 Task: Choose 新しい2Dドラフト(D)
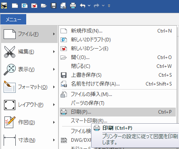tap(118, 40)
